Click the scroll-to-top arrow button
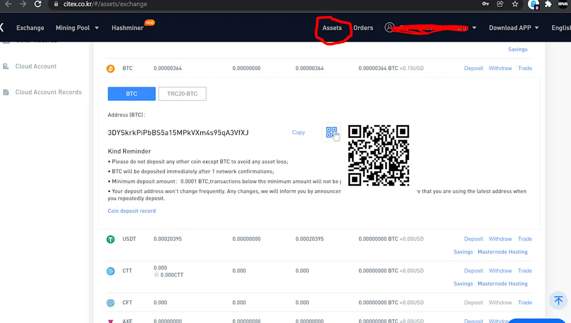 click(558, 301)
